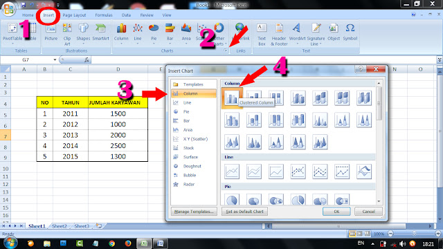Insert a Text Box
This screenshot has width=443, height=249.
262,34
